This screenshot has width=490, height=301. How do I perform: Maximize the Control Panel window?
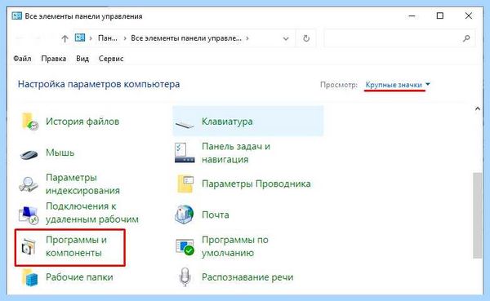click(x=440, y=15)
